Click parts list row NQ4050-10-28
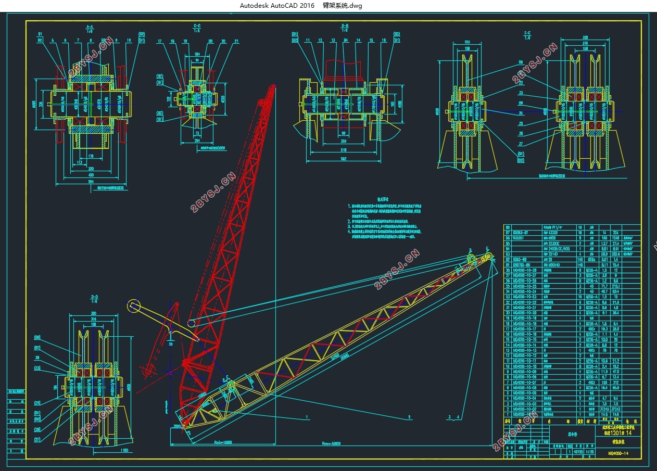This screenshot has width=657, height=471. pyautogui.click(x=572, y=271)
